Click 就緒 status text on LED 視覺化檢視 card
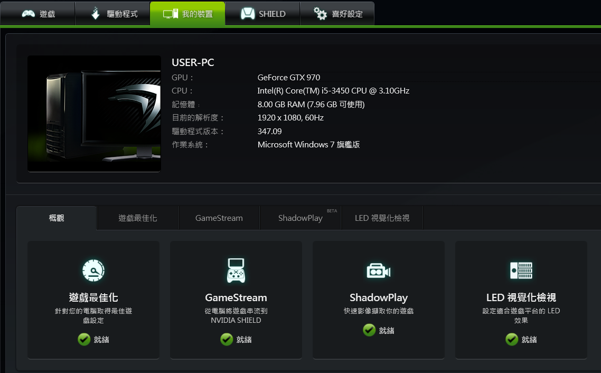Screen dimensions: 601x373 click(529, 340)
